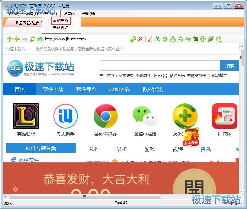Open the 酷狗音乐 hot recommendation link
The height and width of the screenshot is (209, 247).
pyautogui.click(x=177, y=76)
